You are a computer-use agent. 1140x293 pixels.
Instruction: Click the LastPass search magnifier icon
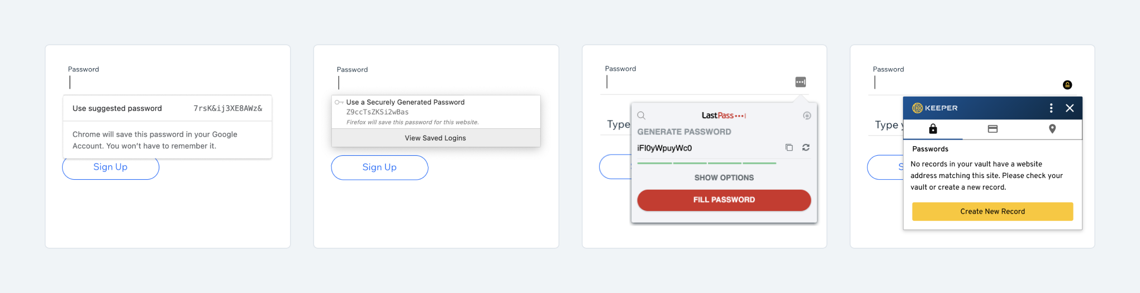click(642, 116)
